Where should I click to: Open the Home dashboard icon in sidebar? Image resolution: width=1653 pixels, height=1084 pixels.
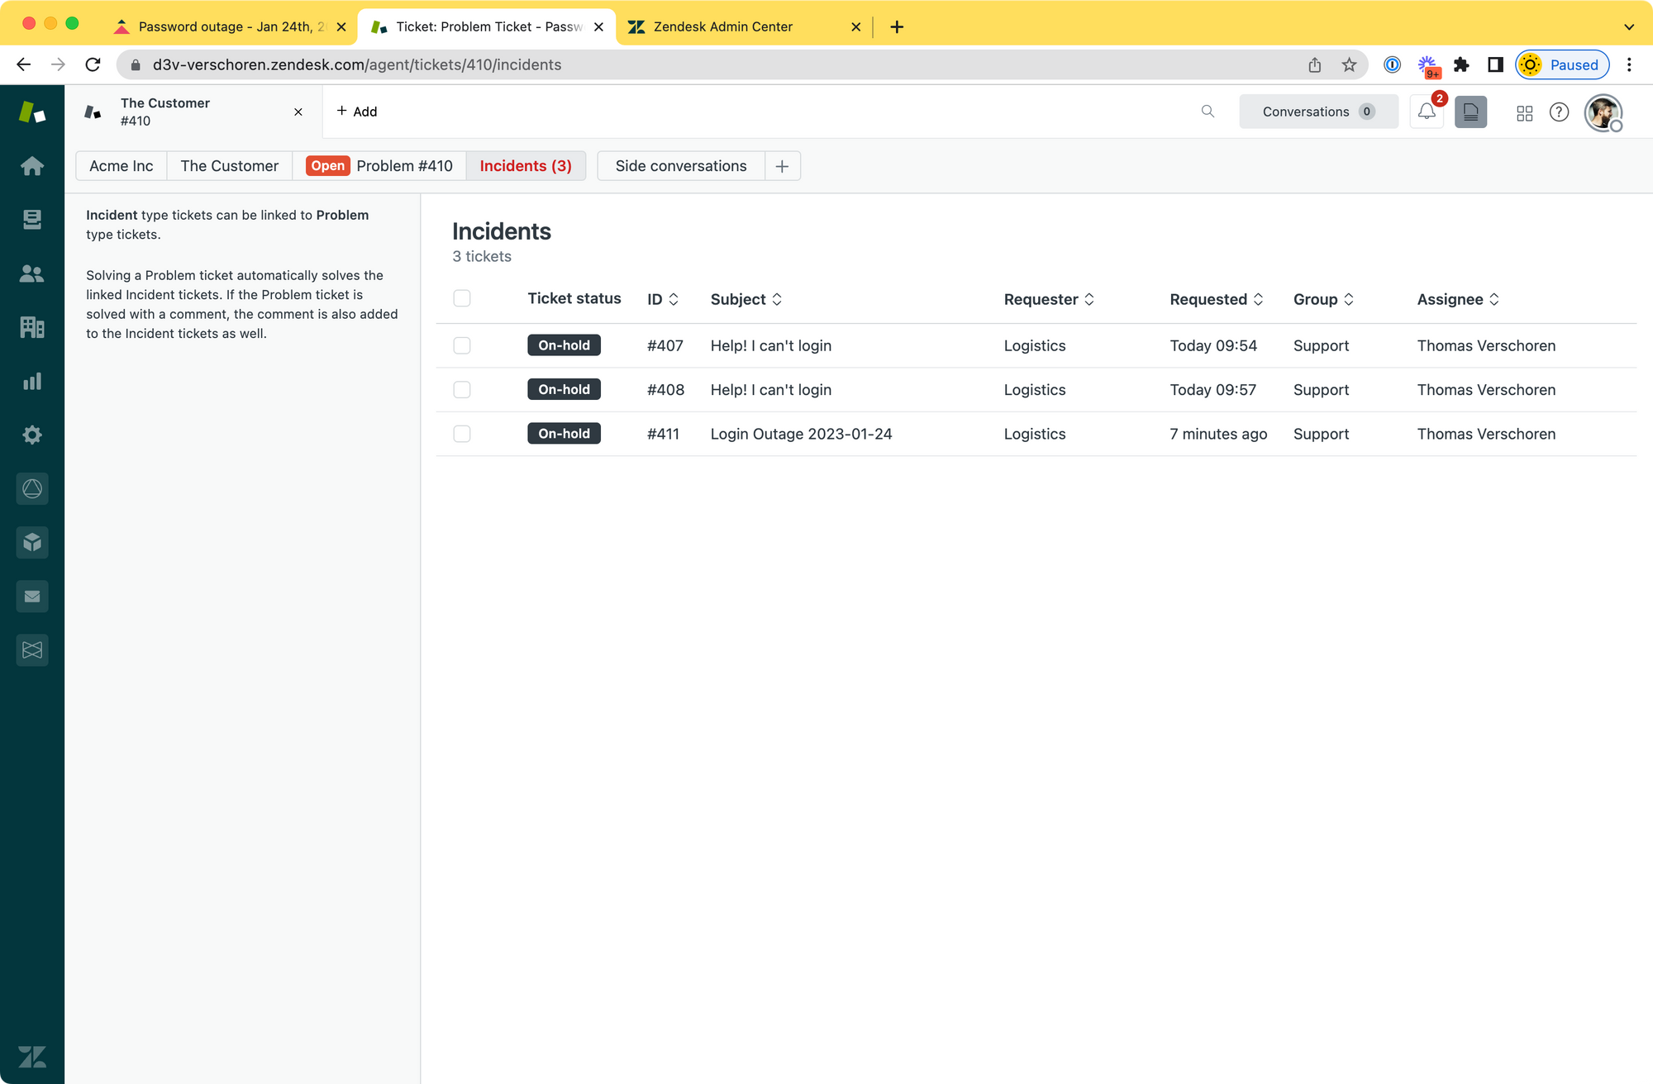32,166
